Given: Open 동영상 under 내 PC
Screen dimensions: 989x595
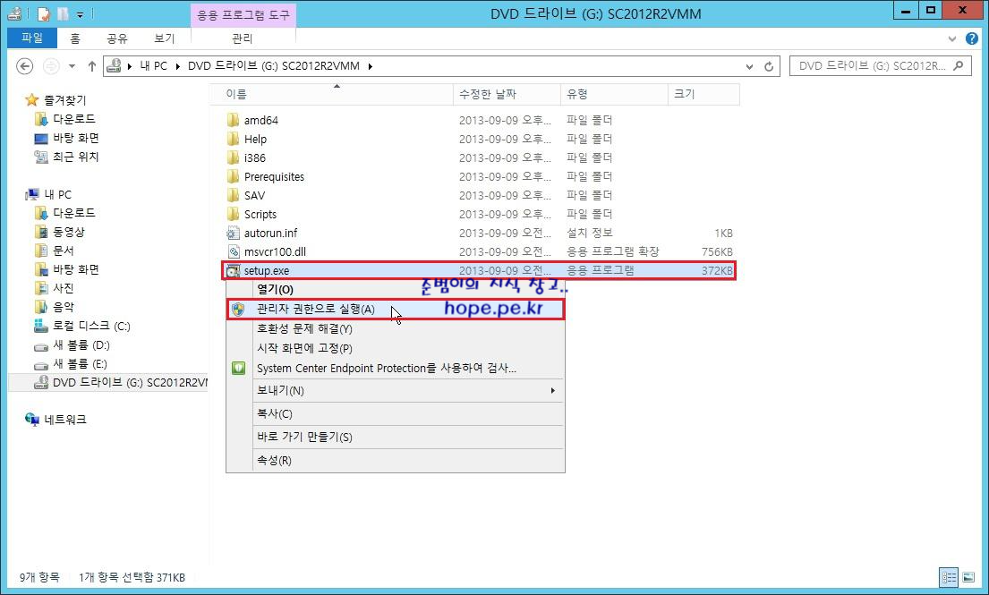Looking at the screenshot, I should point(69,232).
